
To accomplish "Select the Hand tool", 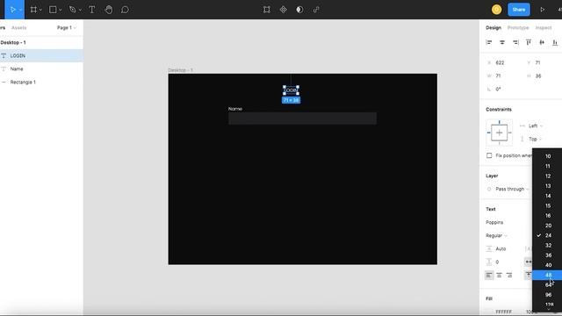I will (x=109, y=10).
